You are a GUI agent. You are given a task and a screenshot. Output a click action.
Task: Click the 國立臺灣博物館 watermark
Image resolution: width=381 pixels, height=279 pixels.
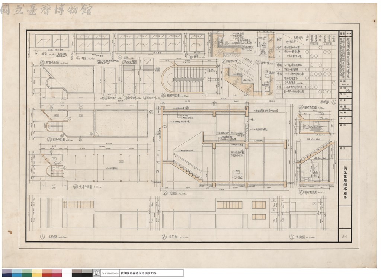(x=47, y=10)
